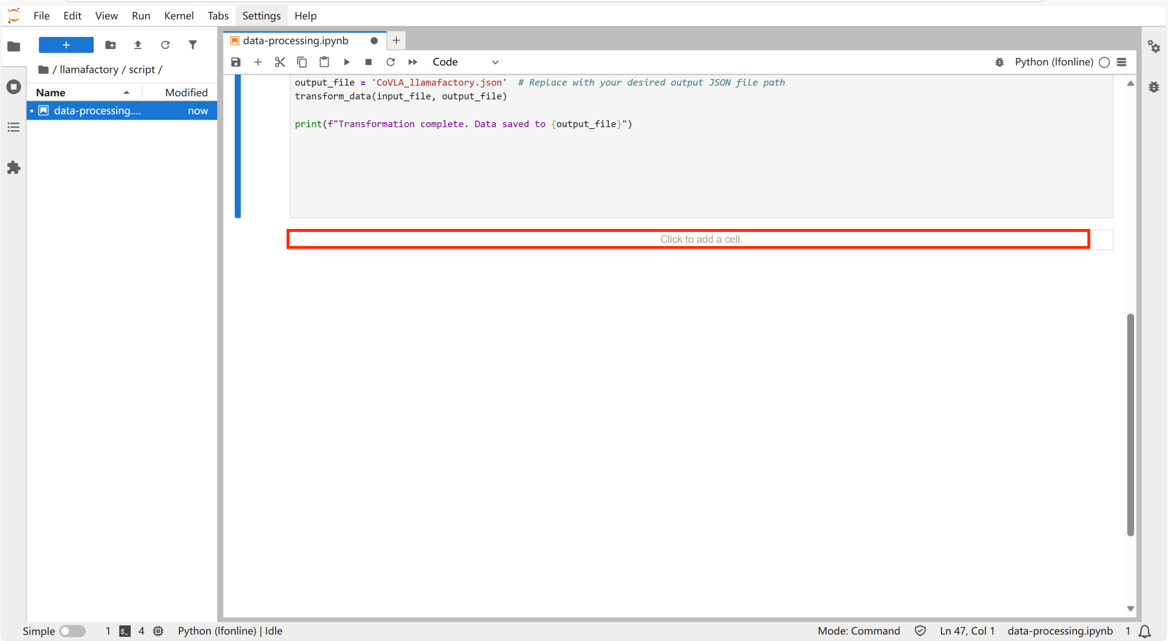Interrupt the kernel with the stop icon
The image size is (1168, 641).
pyautogui.click(x=369, y=62)
